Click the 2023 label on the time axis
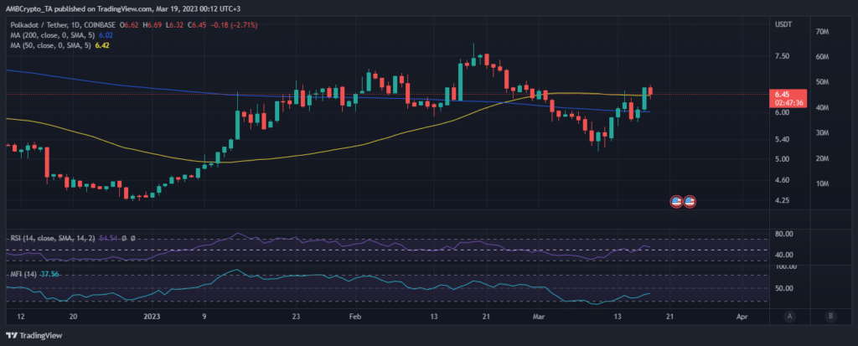This screenshot has width=858, height=346. tap(152, 318)
